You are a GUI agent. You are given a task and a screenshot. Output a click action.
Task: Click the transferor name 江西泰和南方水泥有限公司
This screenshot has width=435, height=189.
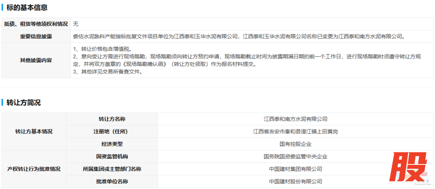pyautogui.click(x=295, y=119)
